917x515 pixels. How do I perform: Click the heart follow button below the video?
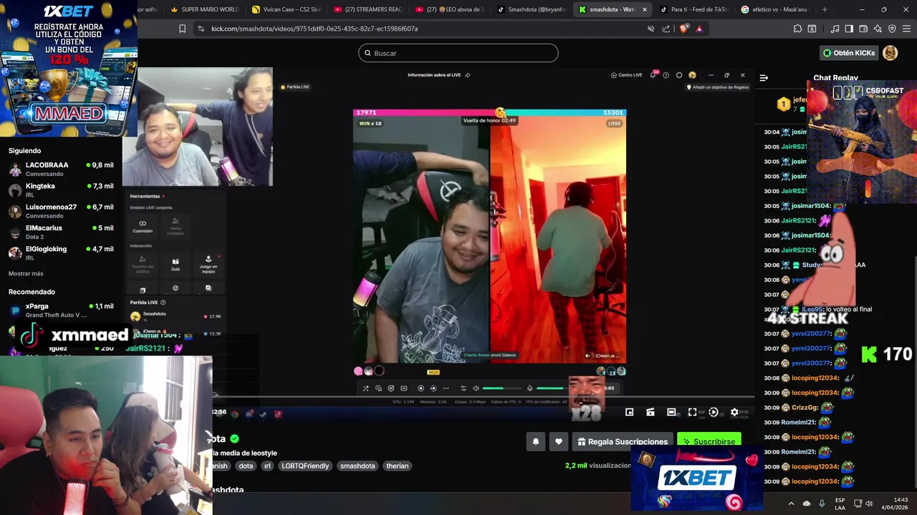pos(559,441)
